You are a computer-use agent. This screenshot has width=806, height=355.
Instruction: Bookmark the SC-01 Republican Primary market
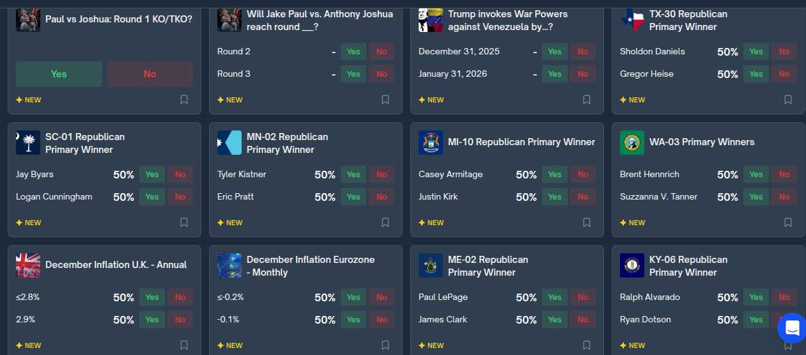point(184,223)
